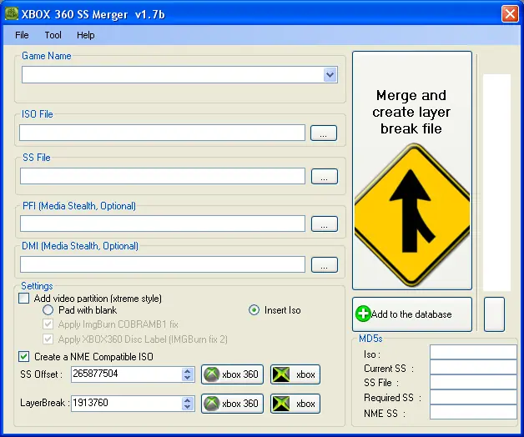Expand the Game Name dropdown

[x=330, y=74]
